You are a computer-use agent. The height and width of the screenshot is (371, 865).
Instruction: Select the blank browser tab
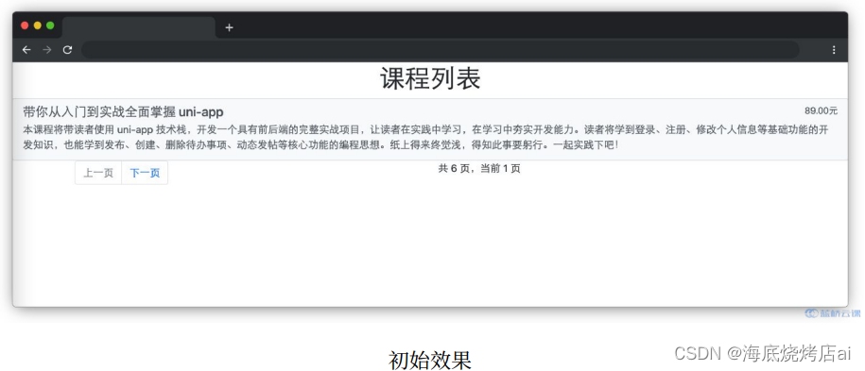138,27
